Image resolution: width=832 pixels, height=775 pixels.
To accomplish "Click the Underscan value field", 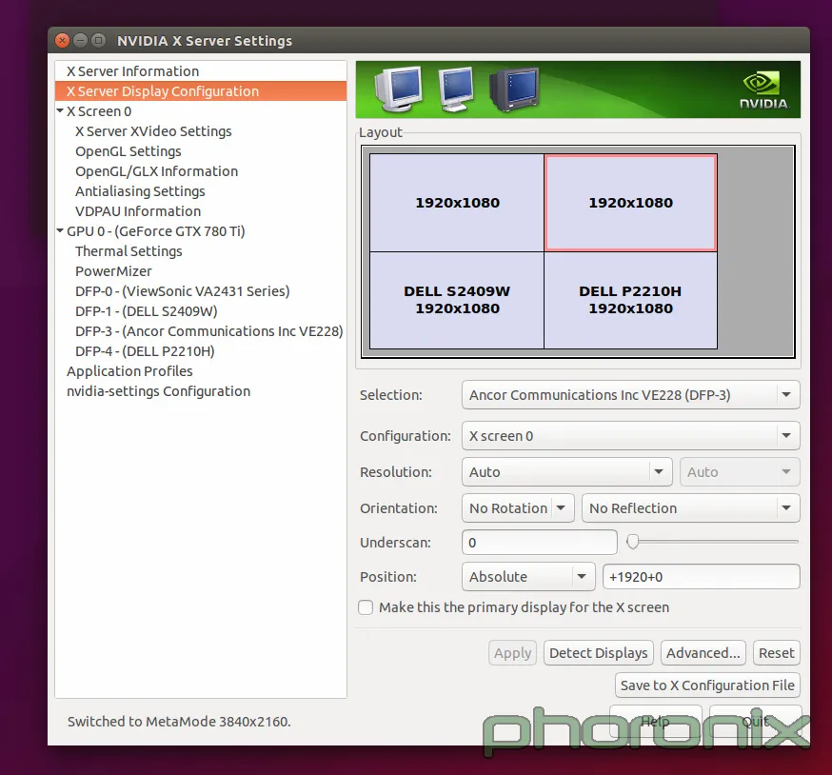I will point(540,543).
